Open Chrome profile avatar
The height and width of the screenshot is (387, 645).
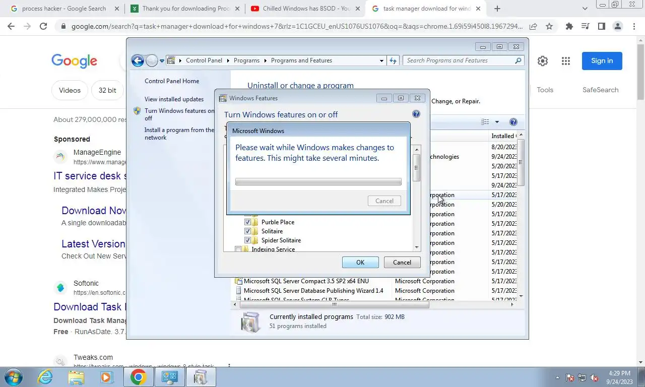click(x=617, y=27)
